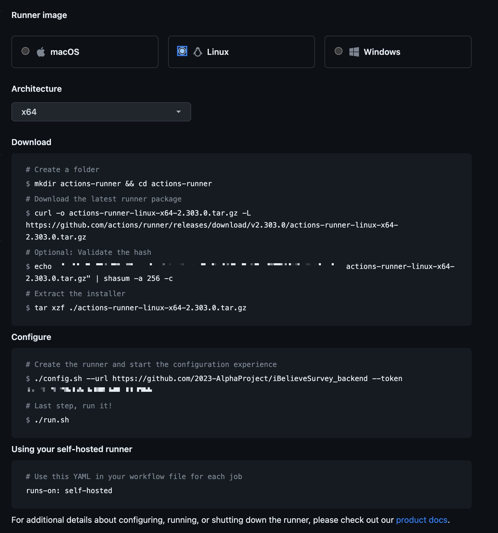Click the ./config.sh --url command line

(x=214, y=379)
